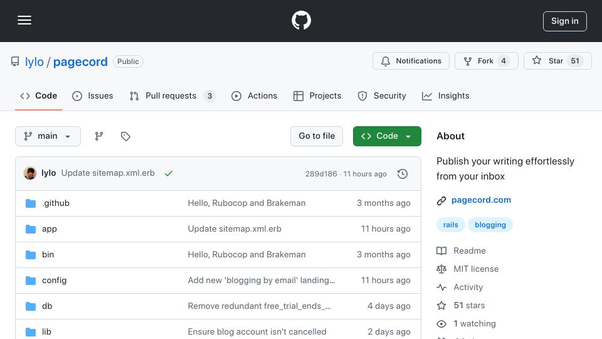View tags via the tag icon
Image resolution: width=602 pixels, height=339 pixels.
click(x=125, y=136)
